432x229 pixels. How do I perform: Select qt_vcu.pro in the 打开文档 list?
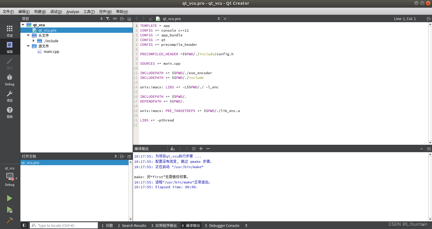pyautogui.click(x=74, y=163)
